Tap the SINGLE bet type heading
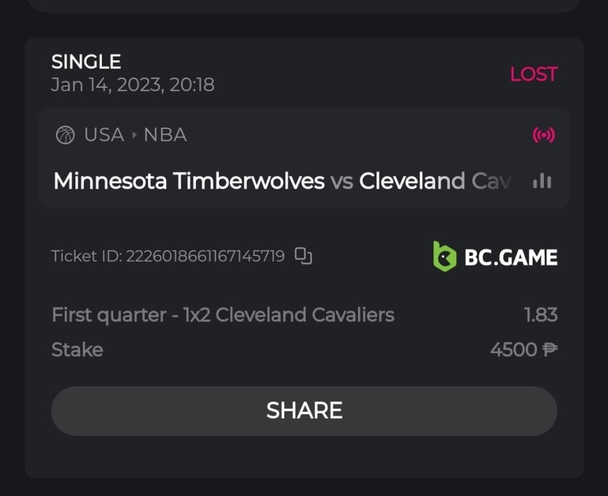 click(x=86, y=62)
